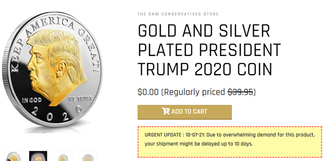Open The Raw Conservatives Store link
The width and height of the screenshot is (323, 161).
[x=178, y=14]
